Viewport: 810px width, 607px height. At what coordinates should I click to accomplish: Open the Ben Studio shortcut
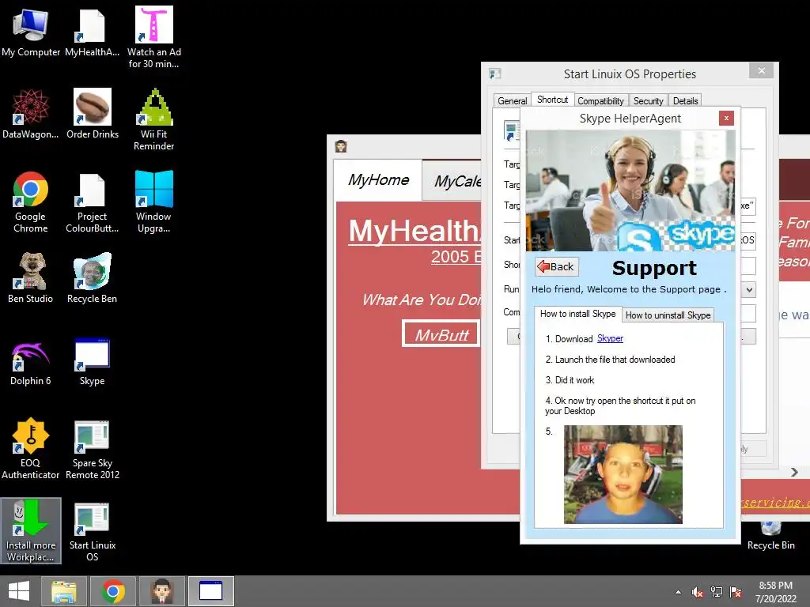31,277
